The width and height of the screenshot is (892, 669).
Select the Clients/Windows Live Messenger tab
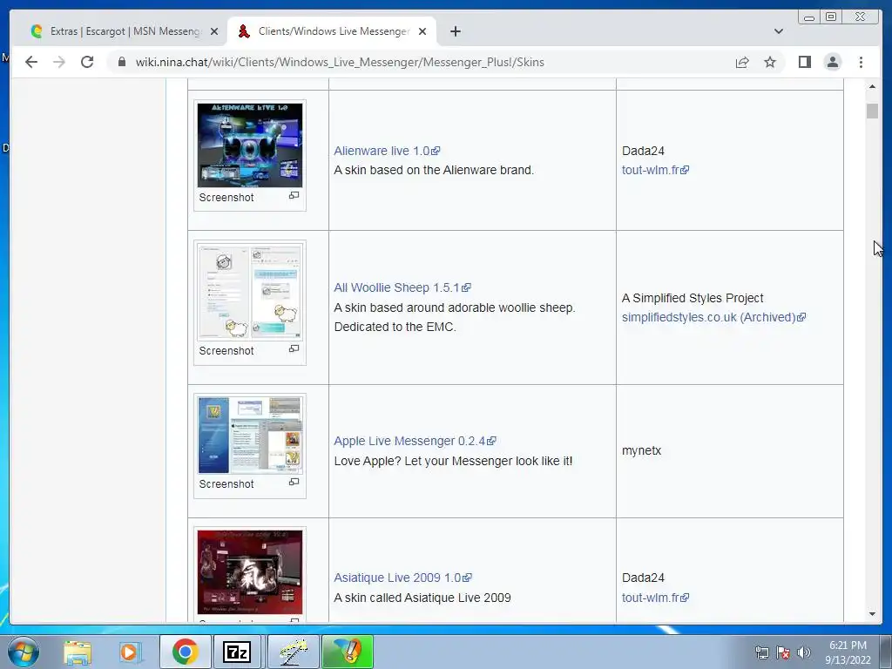tap(332, 31)
